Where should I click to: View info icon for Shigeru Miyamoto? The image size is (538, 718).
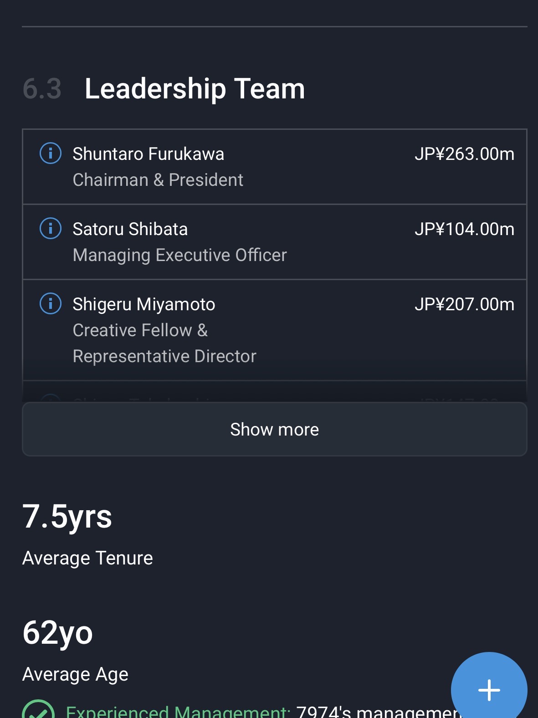coord(51,303)
